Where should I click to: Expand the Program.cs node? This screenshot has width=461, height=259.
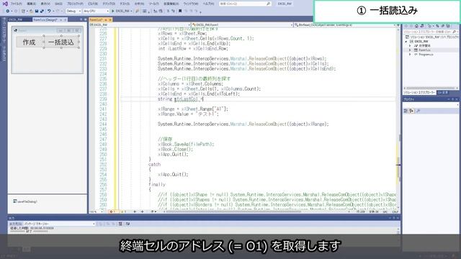click(x=410, y=55)
